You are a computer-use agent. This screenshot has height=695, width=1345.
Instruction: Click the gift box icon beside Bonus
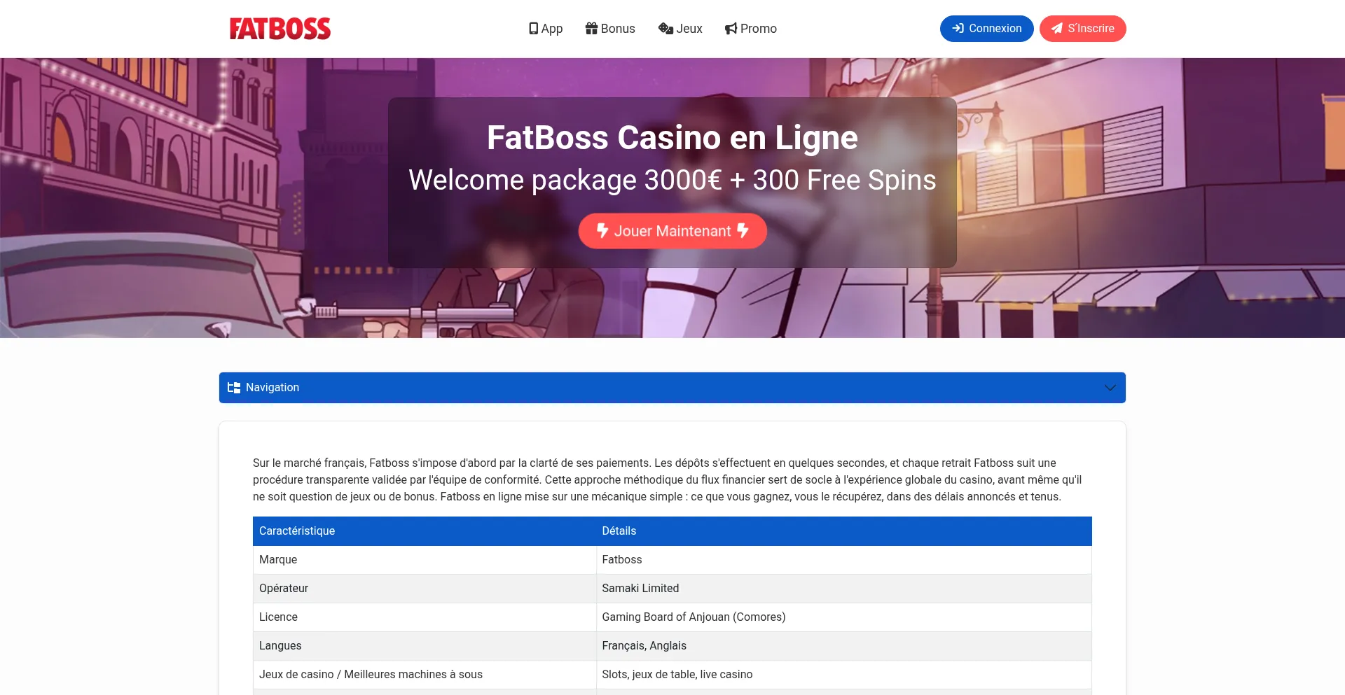coord(592,28)
